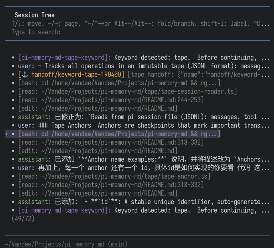Click the selection arrow beside highlighted bash row
This screenshot has height=248, width=274.
point(7,134)
